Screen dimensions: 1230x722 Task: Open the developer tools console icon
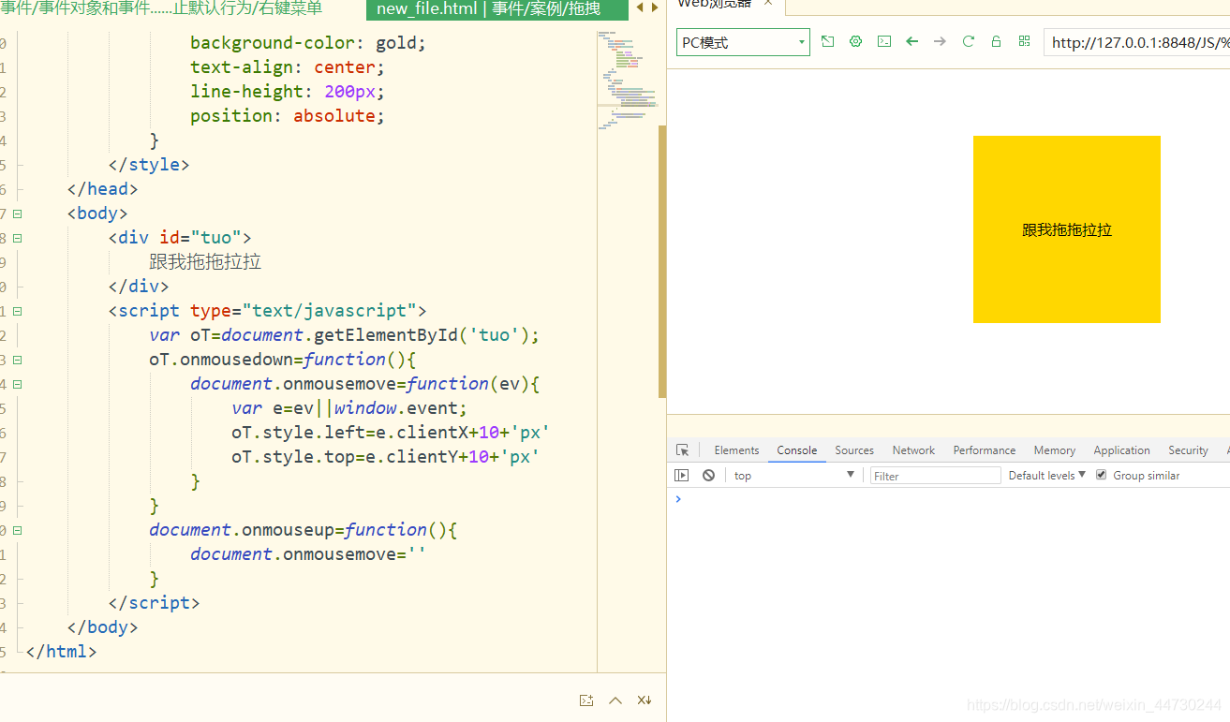(x=883, y=41)
